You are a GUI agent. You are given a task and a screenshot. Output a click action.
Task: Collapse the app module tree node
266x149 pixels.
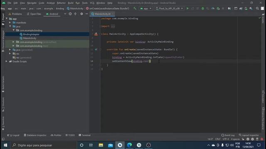7,19
